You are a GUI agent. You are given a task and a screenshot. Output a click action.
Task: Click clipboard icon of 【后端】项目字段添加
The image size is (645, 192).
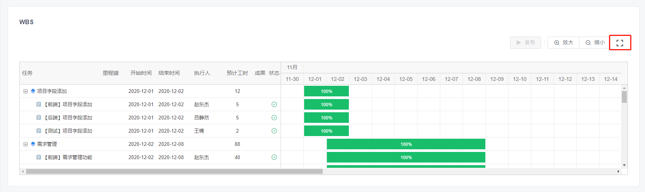point(39,118)
